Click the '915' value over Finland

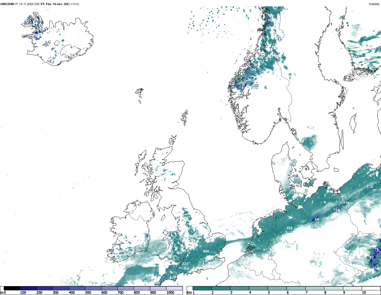point(357,57)
